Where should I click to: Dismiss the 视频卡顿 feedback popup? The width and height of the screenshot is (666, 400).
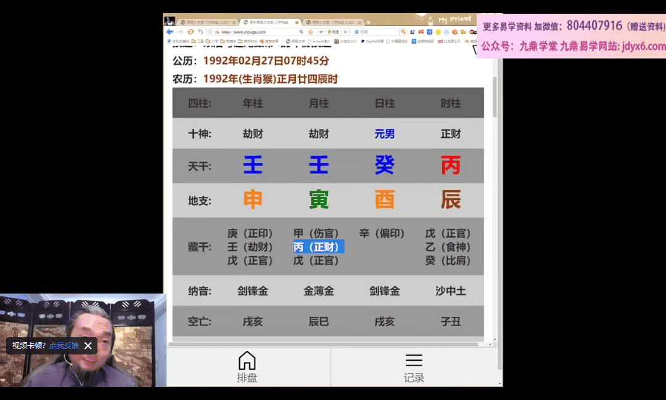coord(88,346)
